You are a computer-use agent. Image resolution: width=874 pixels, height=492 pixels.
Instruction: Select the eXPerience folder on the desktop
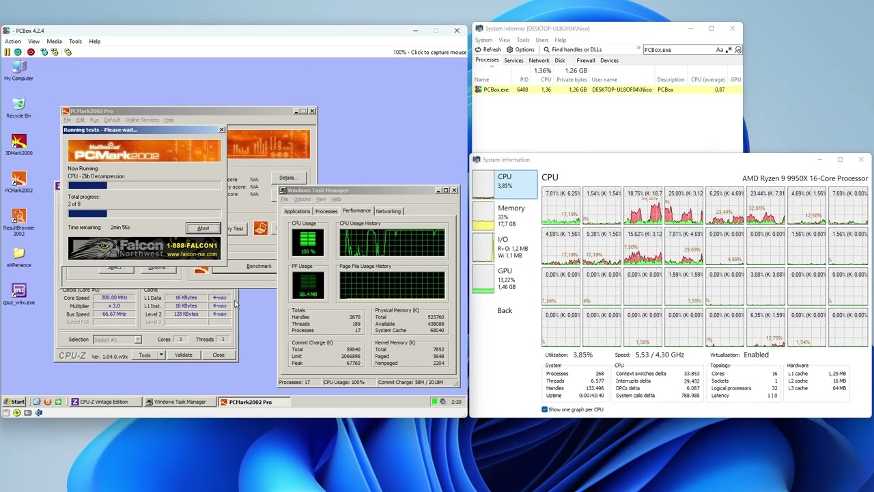[x=18, y=257]
